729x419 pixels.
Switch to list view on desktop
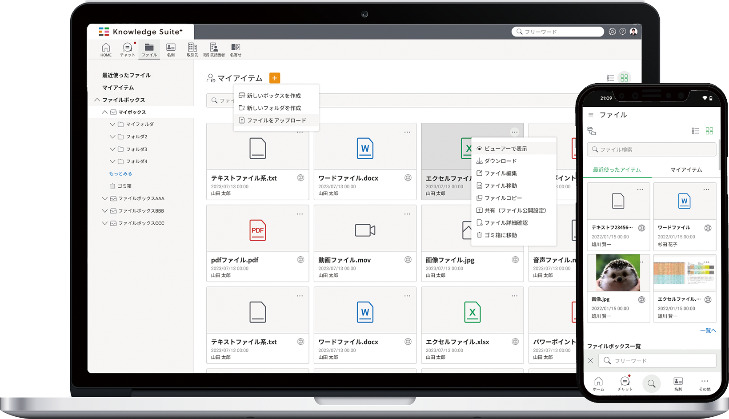coord(610,78)
